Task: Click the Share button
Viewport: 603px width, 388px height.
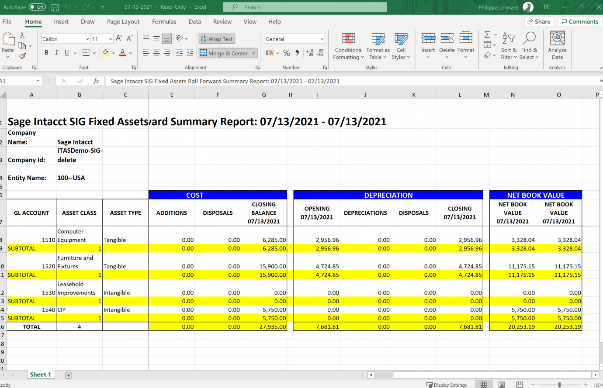Action: click(x=539, y=21)
